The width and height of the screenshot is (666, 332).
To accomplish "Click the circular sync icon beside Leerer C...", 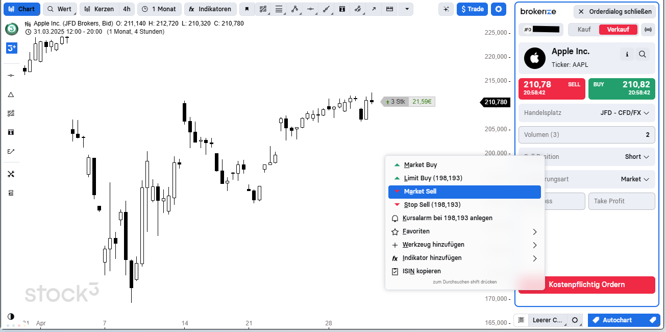I will (x=575, y=320).
